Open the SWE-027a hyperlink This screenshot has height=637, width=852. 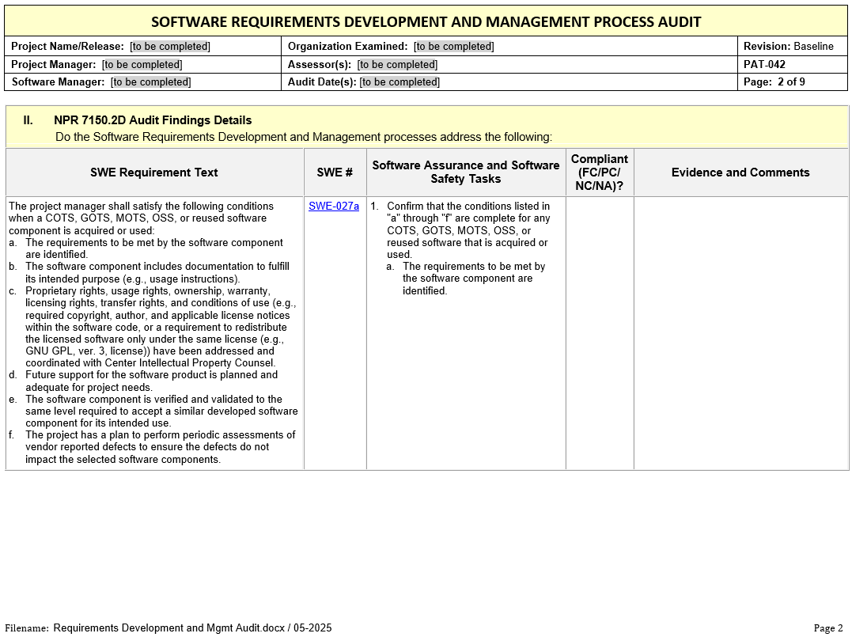(x=333, y=206)
